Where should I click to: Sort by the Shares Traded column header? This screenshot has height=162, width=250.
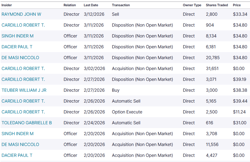click(x=217, y=5)
